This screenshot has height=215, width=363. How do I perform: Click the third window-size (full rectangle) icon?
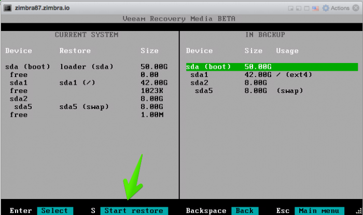[307, 8]
